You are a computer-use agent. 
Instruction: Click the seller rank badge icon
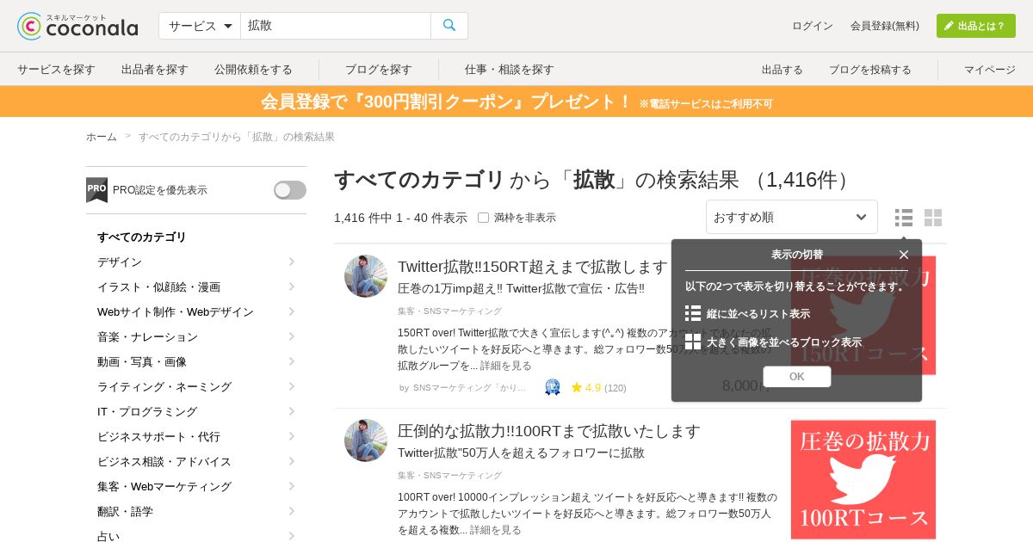coord(553,387)
